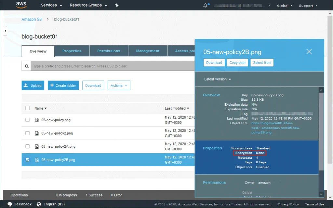333x208 pixels.
Task: Expand the Actions dropdown
Action: (x=119, y=85)
